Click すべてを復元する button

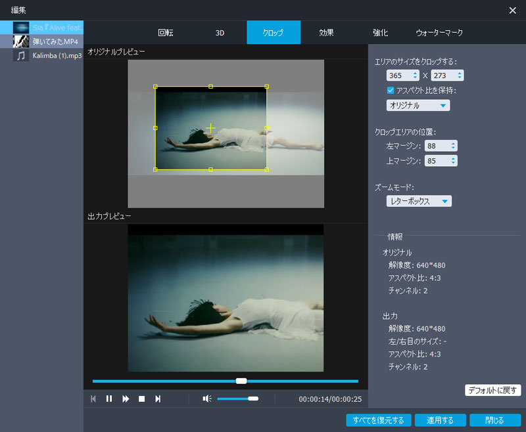coord(379,420)
